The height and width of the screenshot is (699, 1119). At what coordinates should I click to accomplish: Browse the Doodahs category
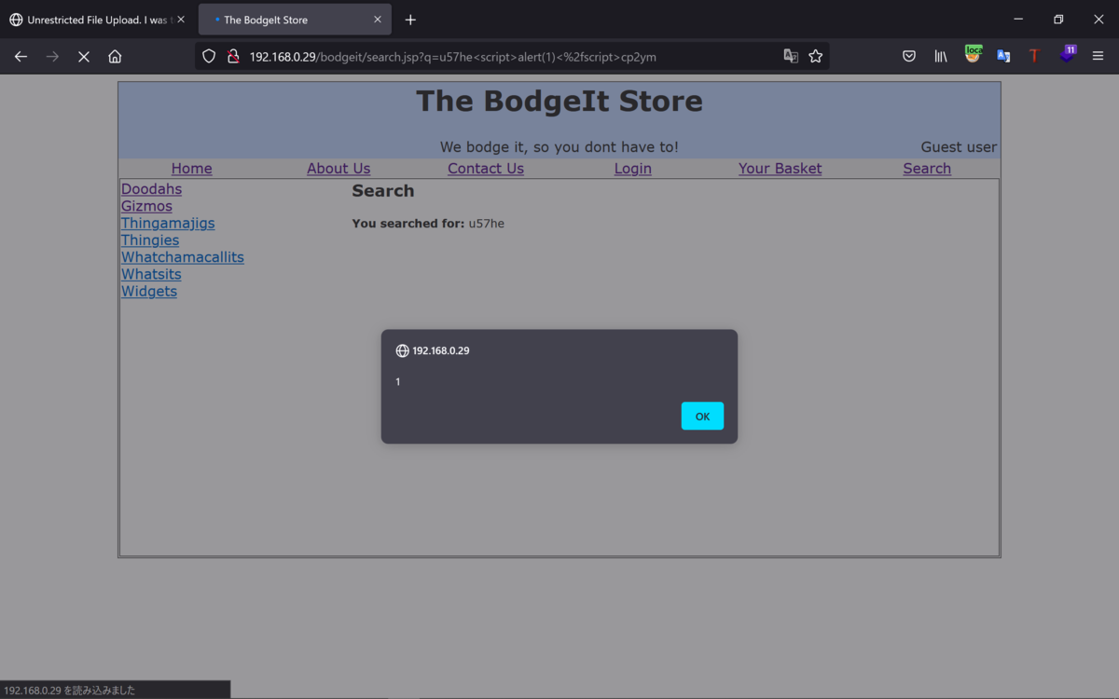coord(151,189)
